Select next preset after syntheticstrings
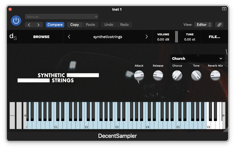Viewport: 235px width, 149px height. point(147,37)
